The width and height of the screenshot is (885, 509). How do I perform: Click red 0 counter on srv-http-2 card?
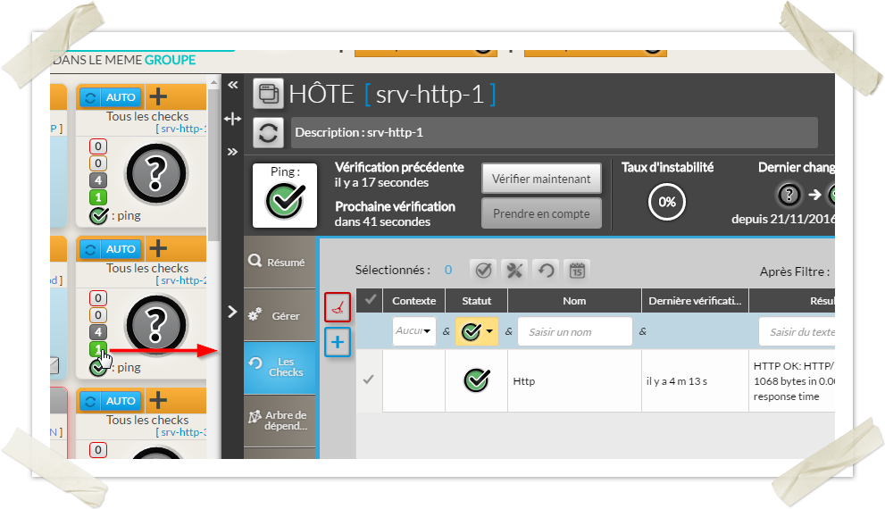click(98, 298)
